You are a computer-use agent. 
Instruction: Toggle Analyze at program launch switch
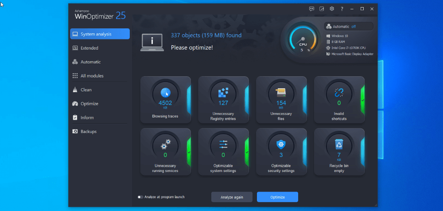click(140, 197)
